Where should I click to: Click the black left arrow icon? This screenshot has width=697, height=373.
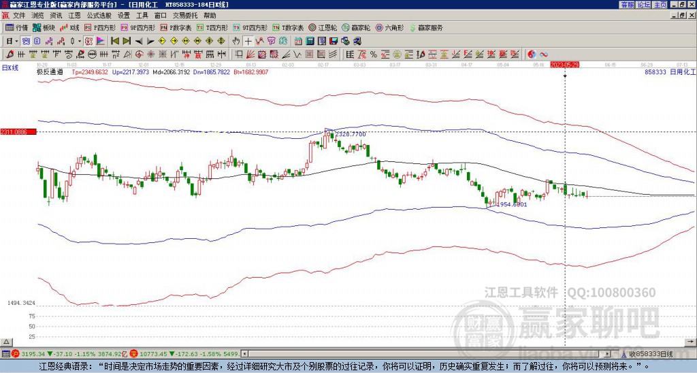tap(139, 42)
